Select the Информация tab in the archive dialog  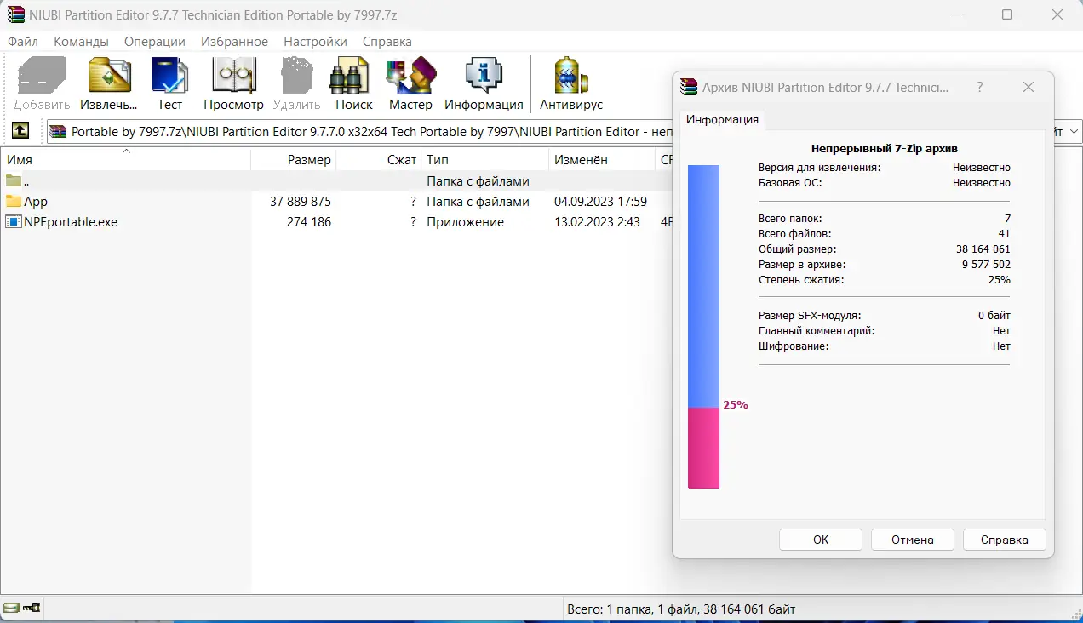722,119
